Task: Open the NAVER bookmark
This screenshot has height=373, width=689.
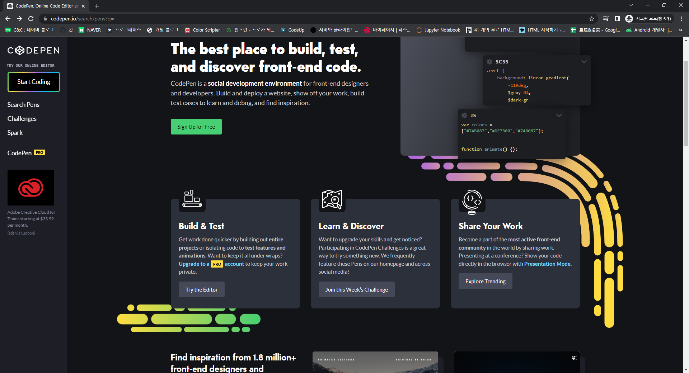Action: 90,30
